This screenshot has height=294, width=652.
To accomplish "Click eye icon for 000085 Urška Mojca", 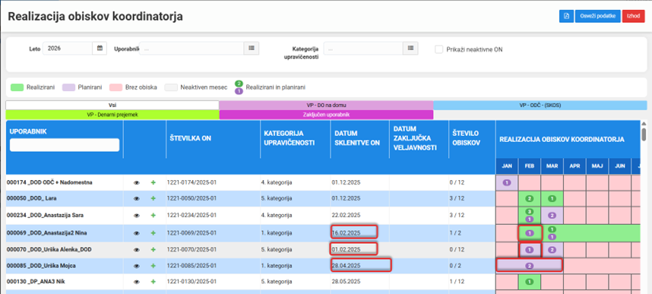I will pos(136,265).
